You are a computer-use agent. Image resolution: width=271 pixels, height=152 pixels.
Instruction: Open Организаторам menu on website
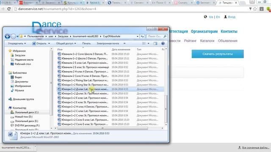[x=204, y=31]
